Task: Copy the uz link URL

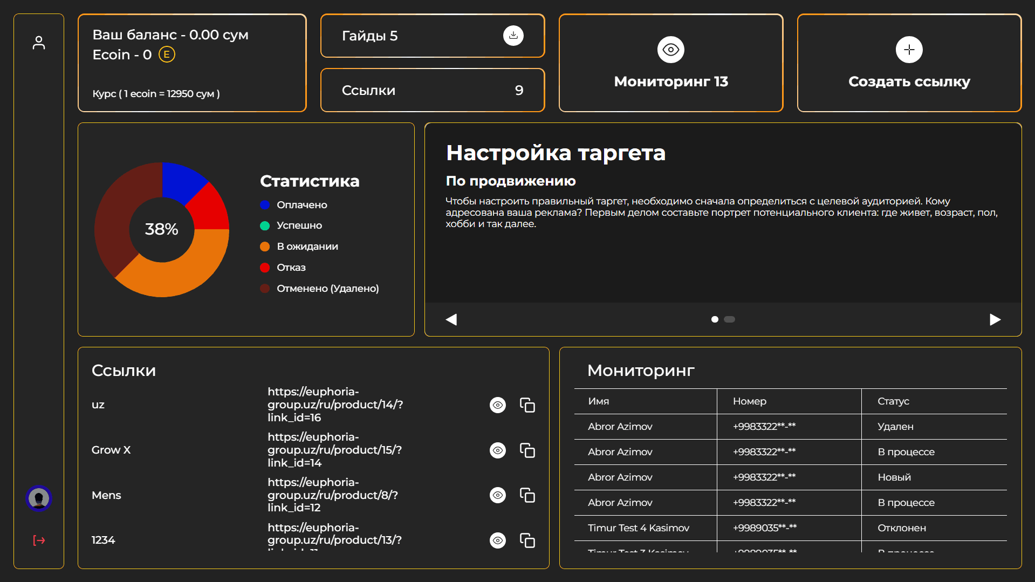Action: coord(527,405)
